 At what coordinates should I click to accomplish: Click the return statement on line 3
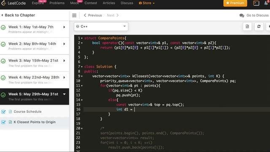165,48
